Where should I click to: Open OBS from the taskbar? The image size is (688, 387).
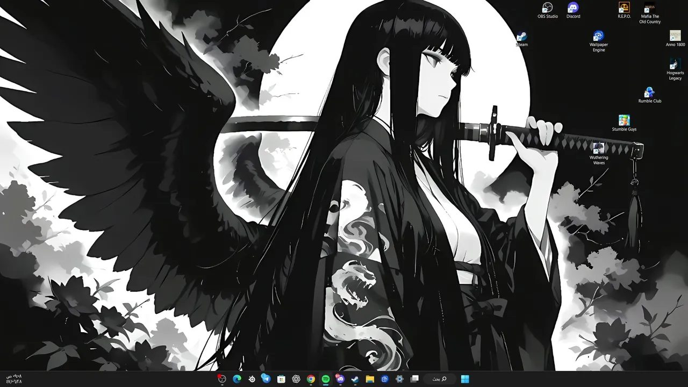222,379
